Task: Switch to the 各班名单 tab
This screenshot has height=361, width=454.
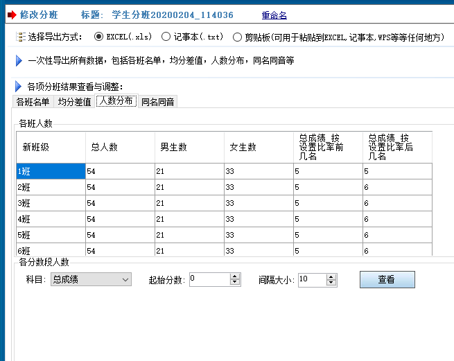Action: pos(33,102)
